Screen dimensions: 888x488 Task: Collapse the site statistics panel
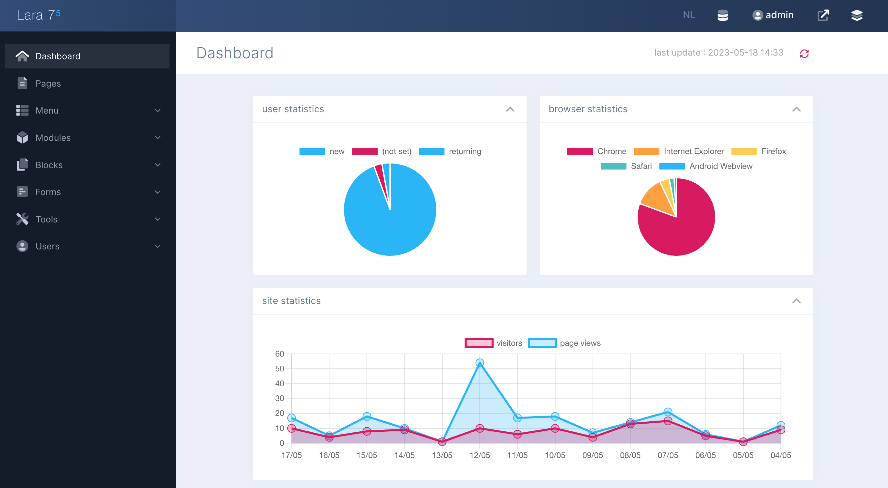click(x=796, y=301)
